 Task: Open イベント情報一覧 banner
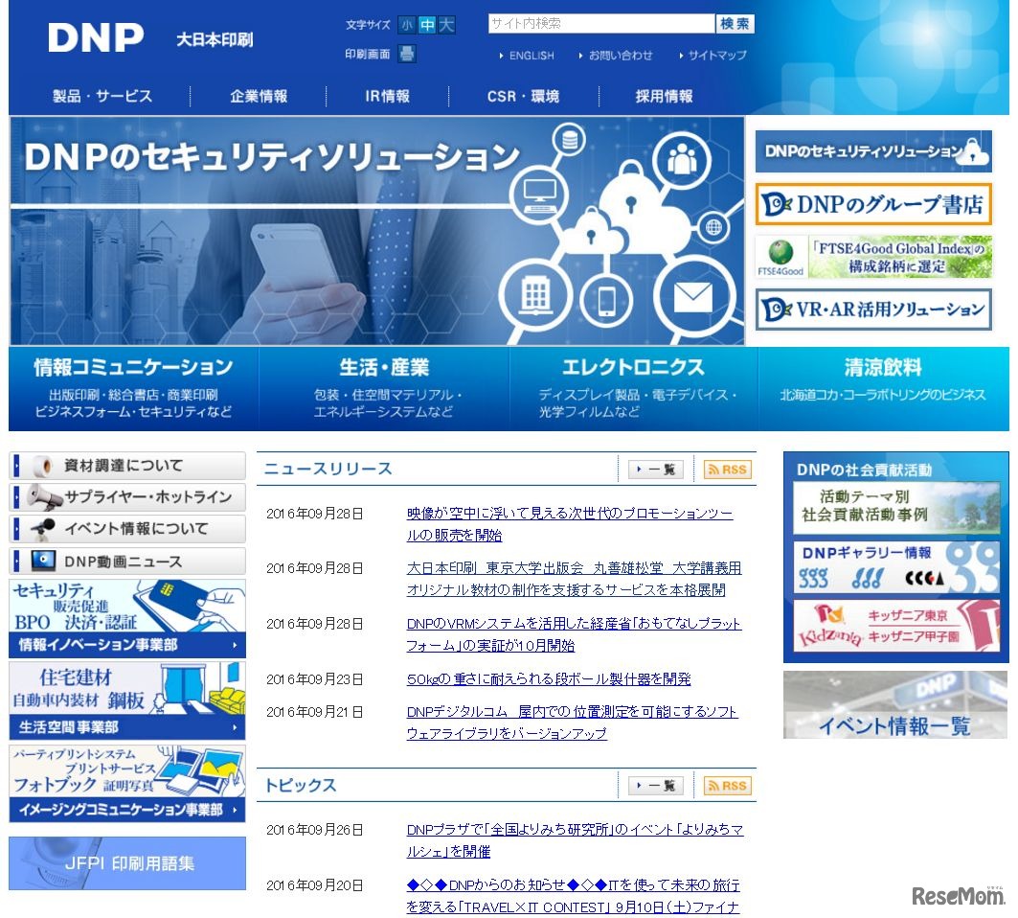[x=895, y=705]
